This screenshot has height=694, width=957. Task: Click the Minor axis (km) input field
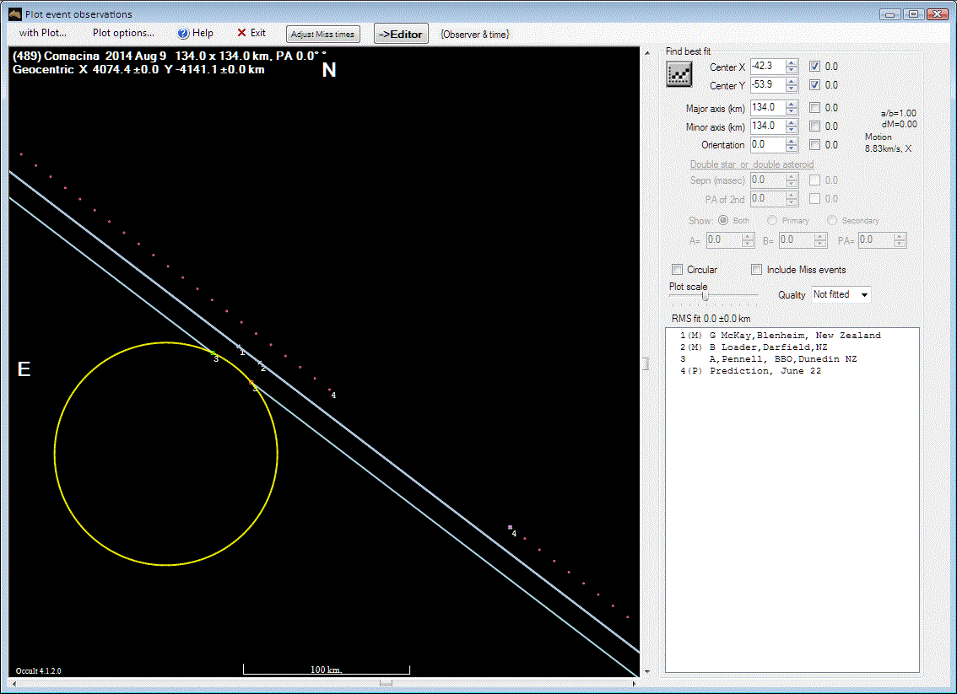click(768, 126)
